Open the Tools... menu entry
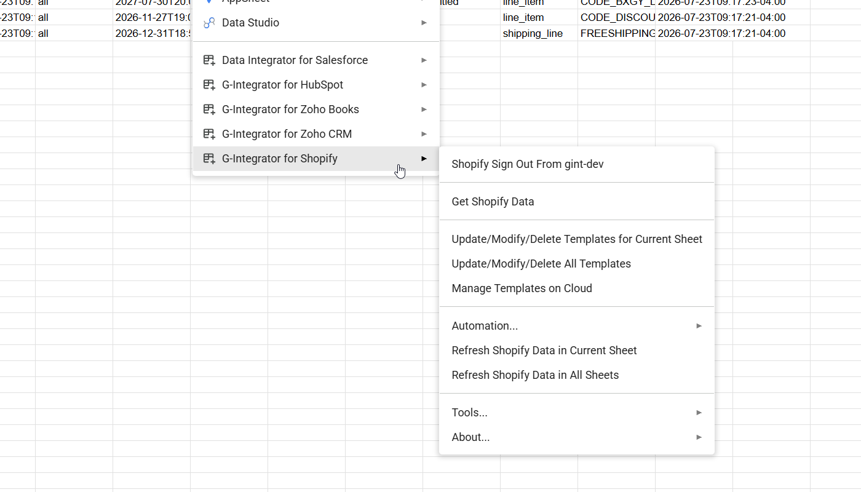Viewport: 861px width, 492px height. [577, 413]
